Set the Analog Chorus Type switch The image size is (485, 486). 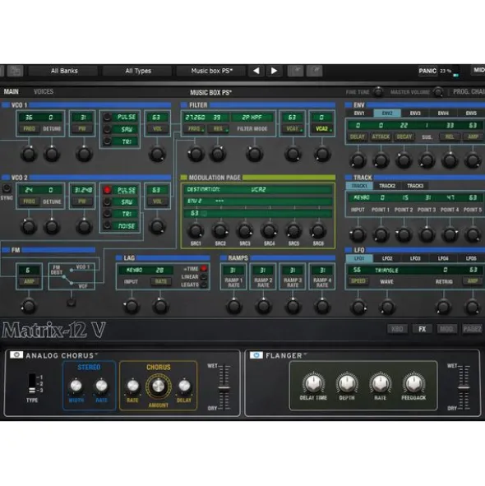point(32,384)
